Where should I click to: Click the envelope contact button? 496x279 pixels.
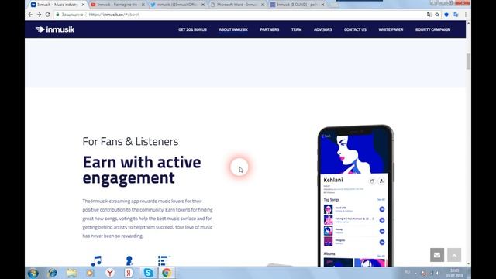click(437, 255)
